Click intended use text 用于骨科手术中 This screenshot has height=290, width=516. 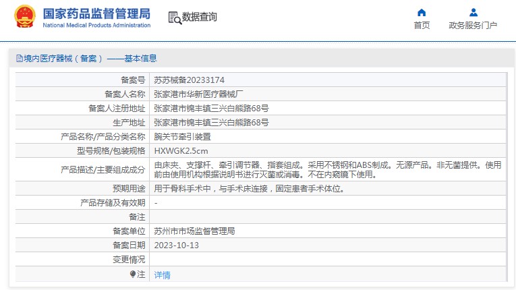[x=249, y=189]
